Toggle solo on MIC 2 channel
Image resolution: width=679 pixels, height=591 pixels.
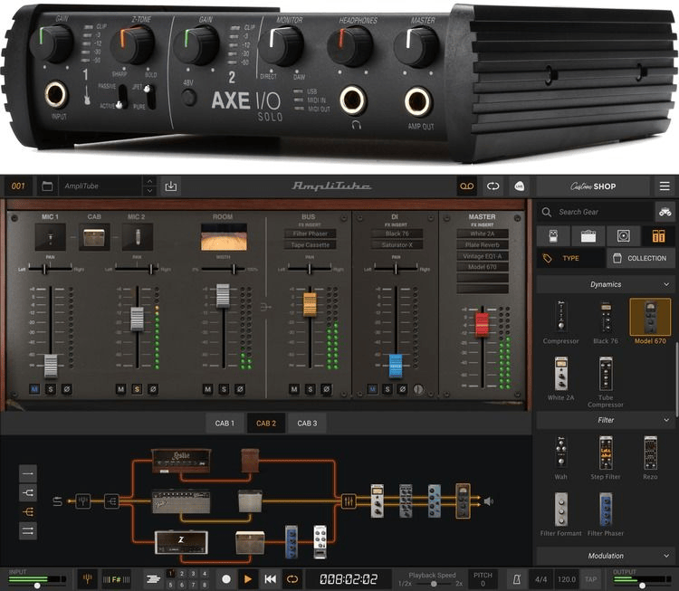tap(137, 389)
